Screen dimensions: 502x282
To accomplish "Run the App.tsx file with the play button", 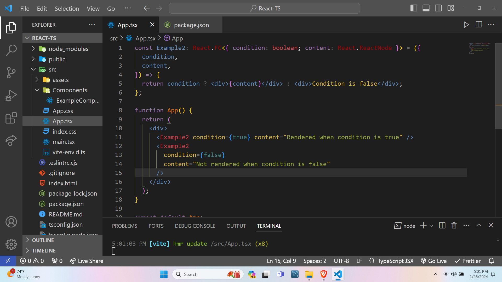I will tap(466, 25).
